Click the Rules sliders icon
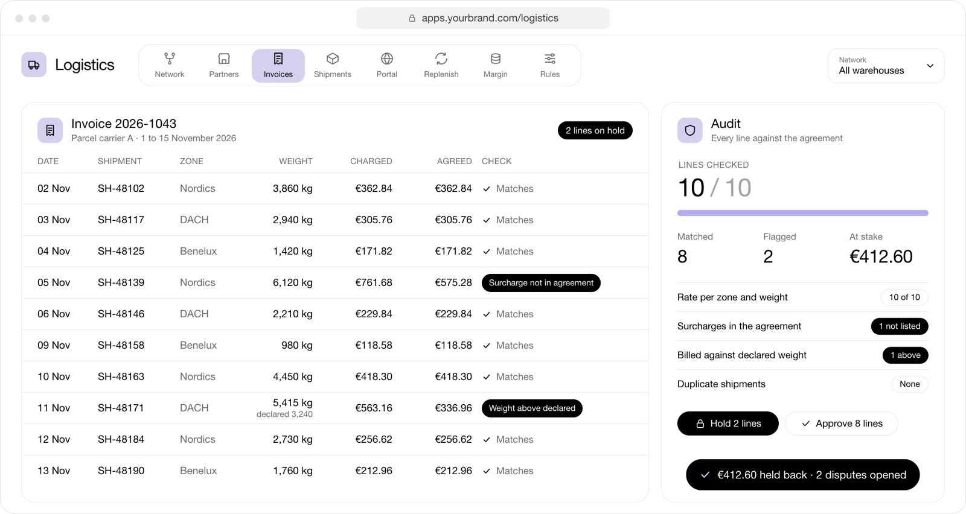Viewport: 966px width, 514px height. (550, 59)
